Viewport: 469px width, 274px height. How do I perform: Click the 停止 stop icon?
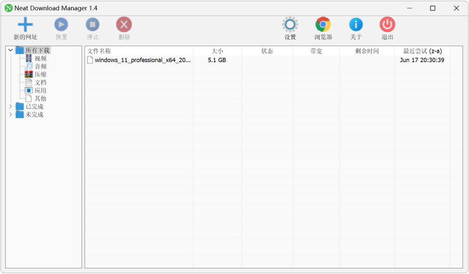92,24
